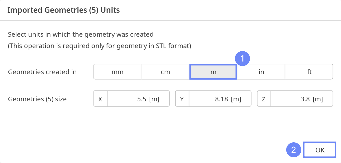The width and height of the screenshot is (341, 163).
Task: Click the Z size field showing 3.8
Action: (x=302, y=99)
